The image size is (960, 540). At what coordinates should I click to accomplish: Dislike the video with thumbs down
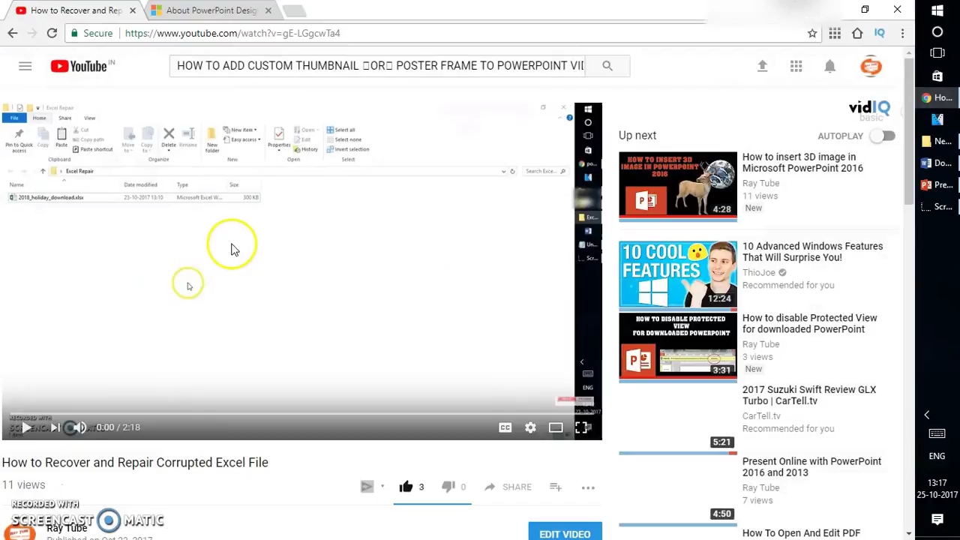click(x=448, y=487)
